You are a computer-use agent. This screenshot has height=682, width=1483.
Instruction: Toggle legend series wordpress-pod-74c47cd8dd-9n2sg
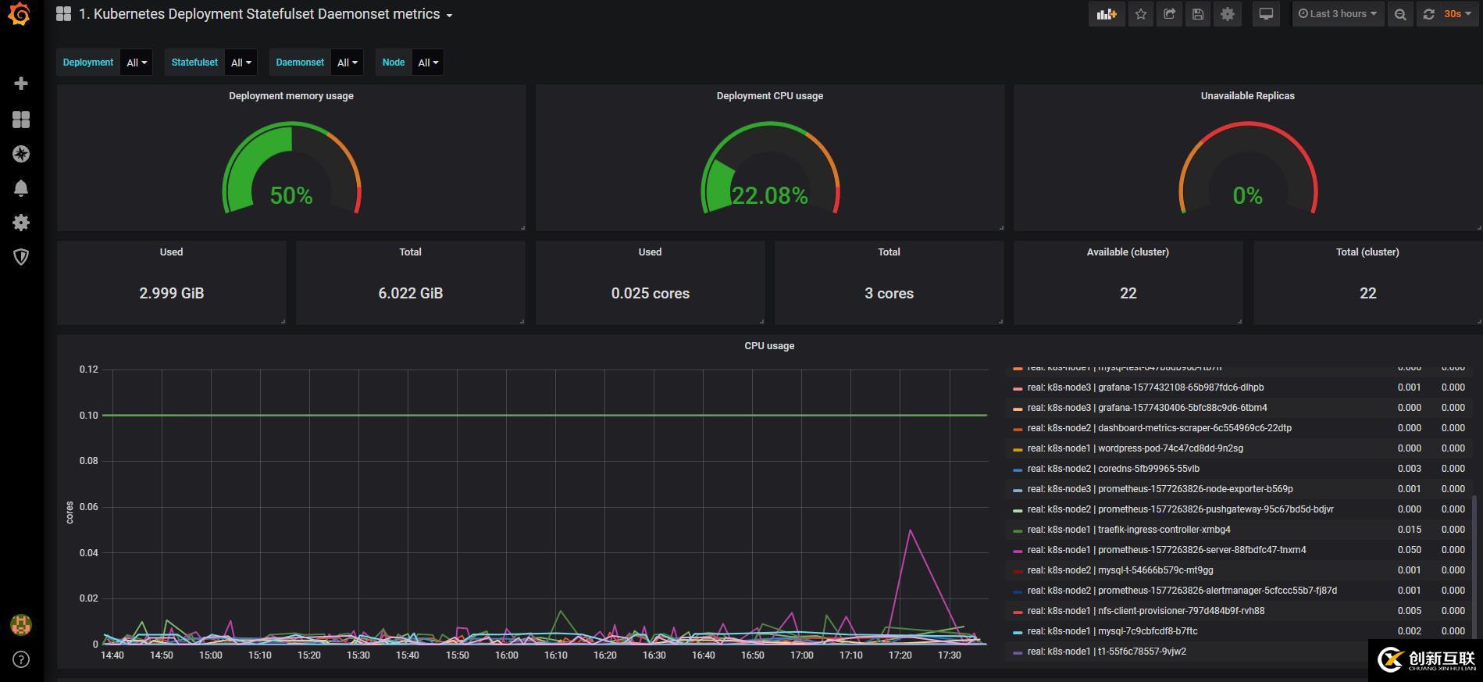click(1135, 448)
